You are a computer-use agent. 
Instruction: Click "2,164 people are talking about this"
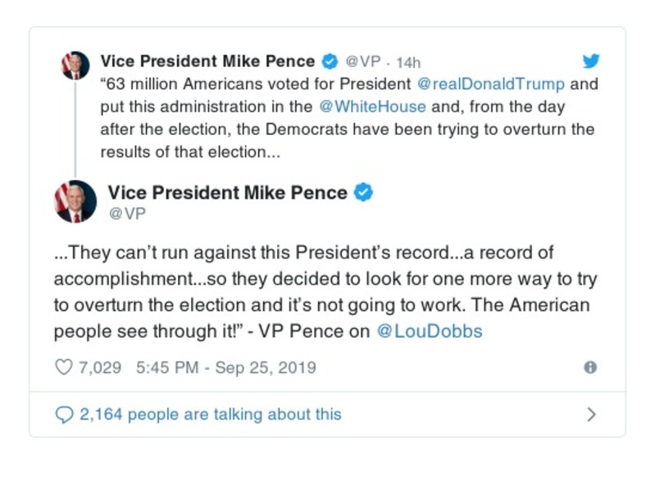210,415
